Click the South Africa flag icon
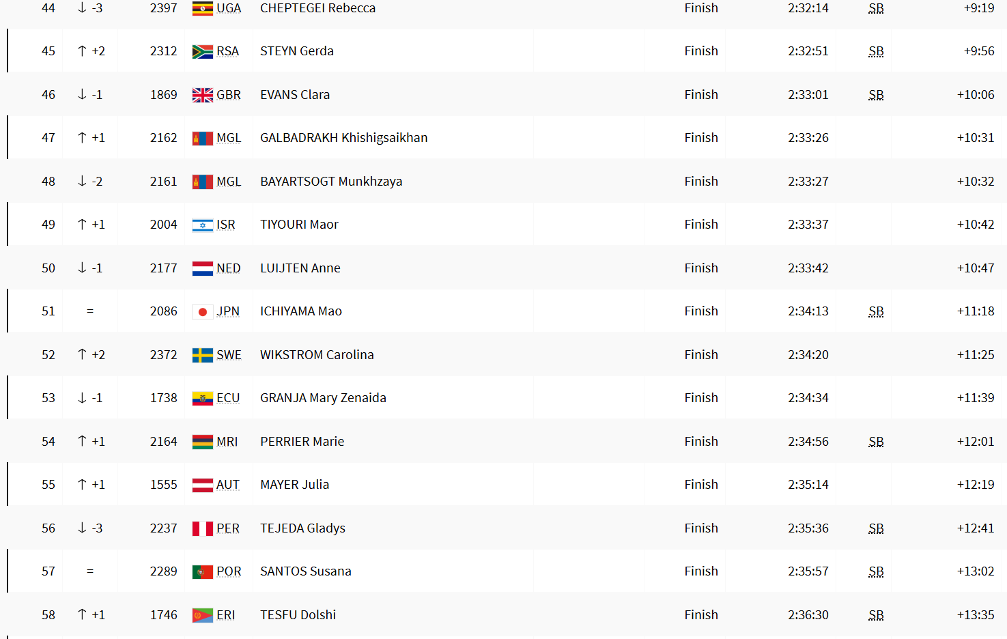 click(202, 52)
